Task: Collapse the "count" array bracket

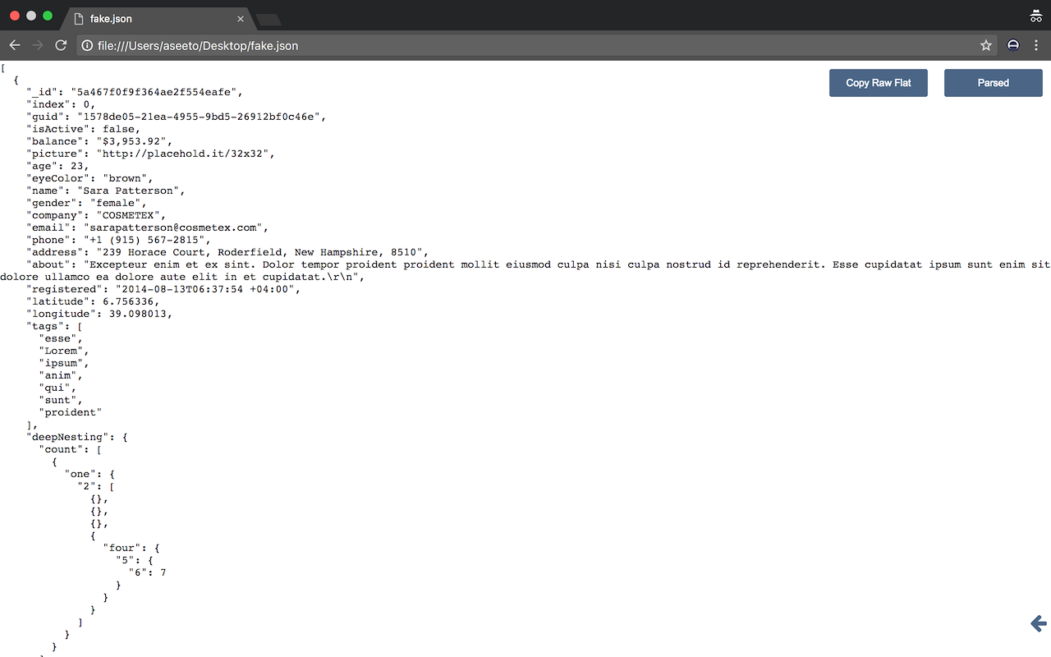Action: pos(99,449)
